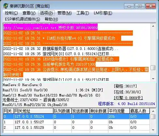Click the 游戏网关[0] 已打开 log line

(x=59, y=54)
